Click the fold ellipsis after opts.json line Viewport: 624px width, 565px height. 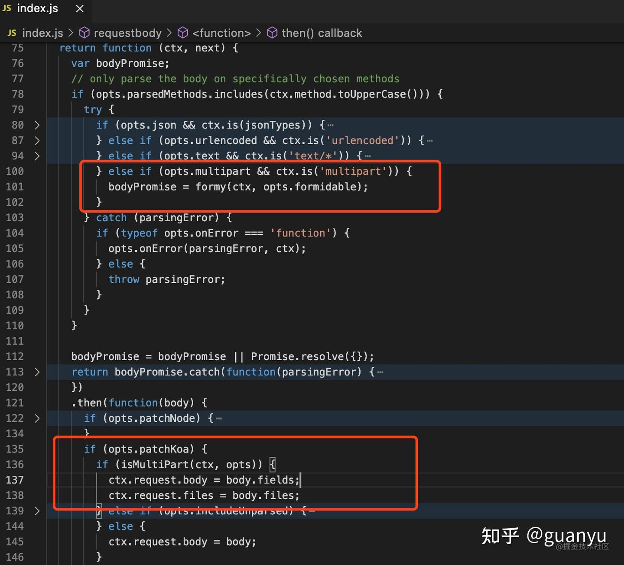331,126
